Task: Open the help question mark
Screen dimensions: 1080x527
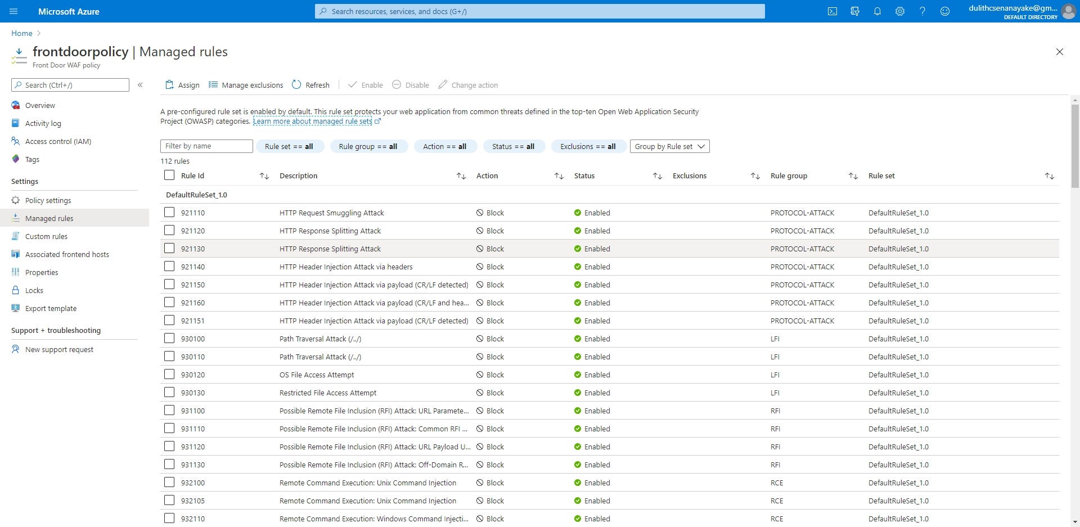Action: click(922, 11)
